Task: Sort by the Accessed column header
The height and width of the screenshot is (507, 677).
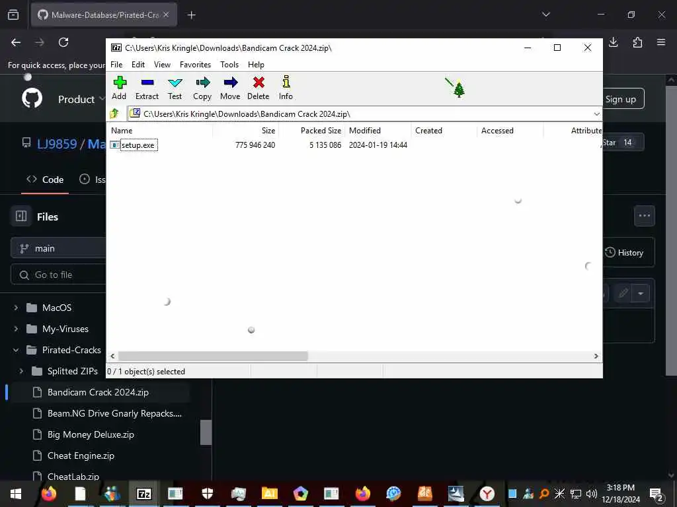Action: point(510,131)
